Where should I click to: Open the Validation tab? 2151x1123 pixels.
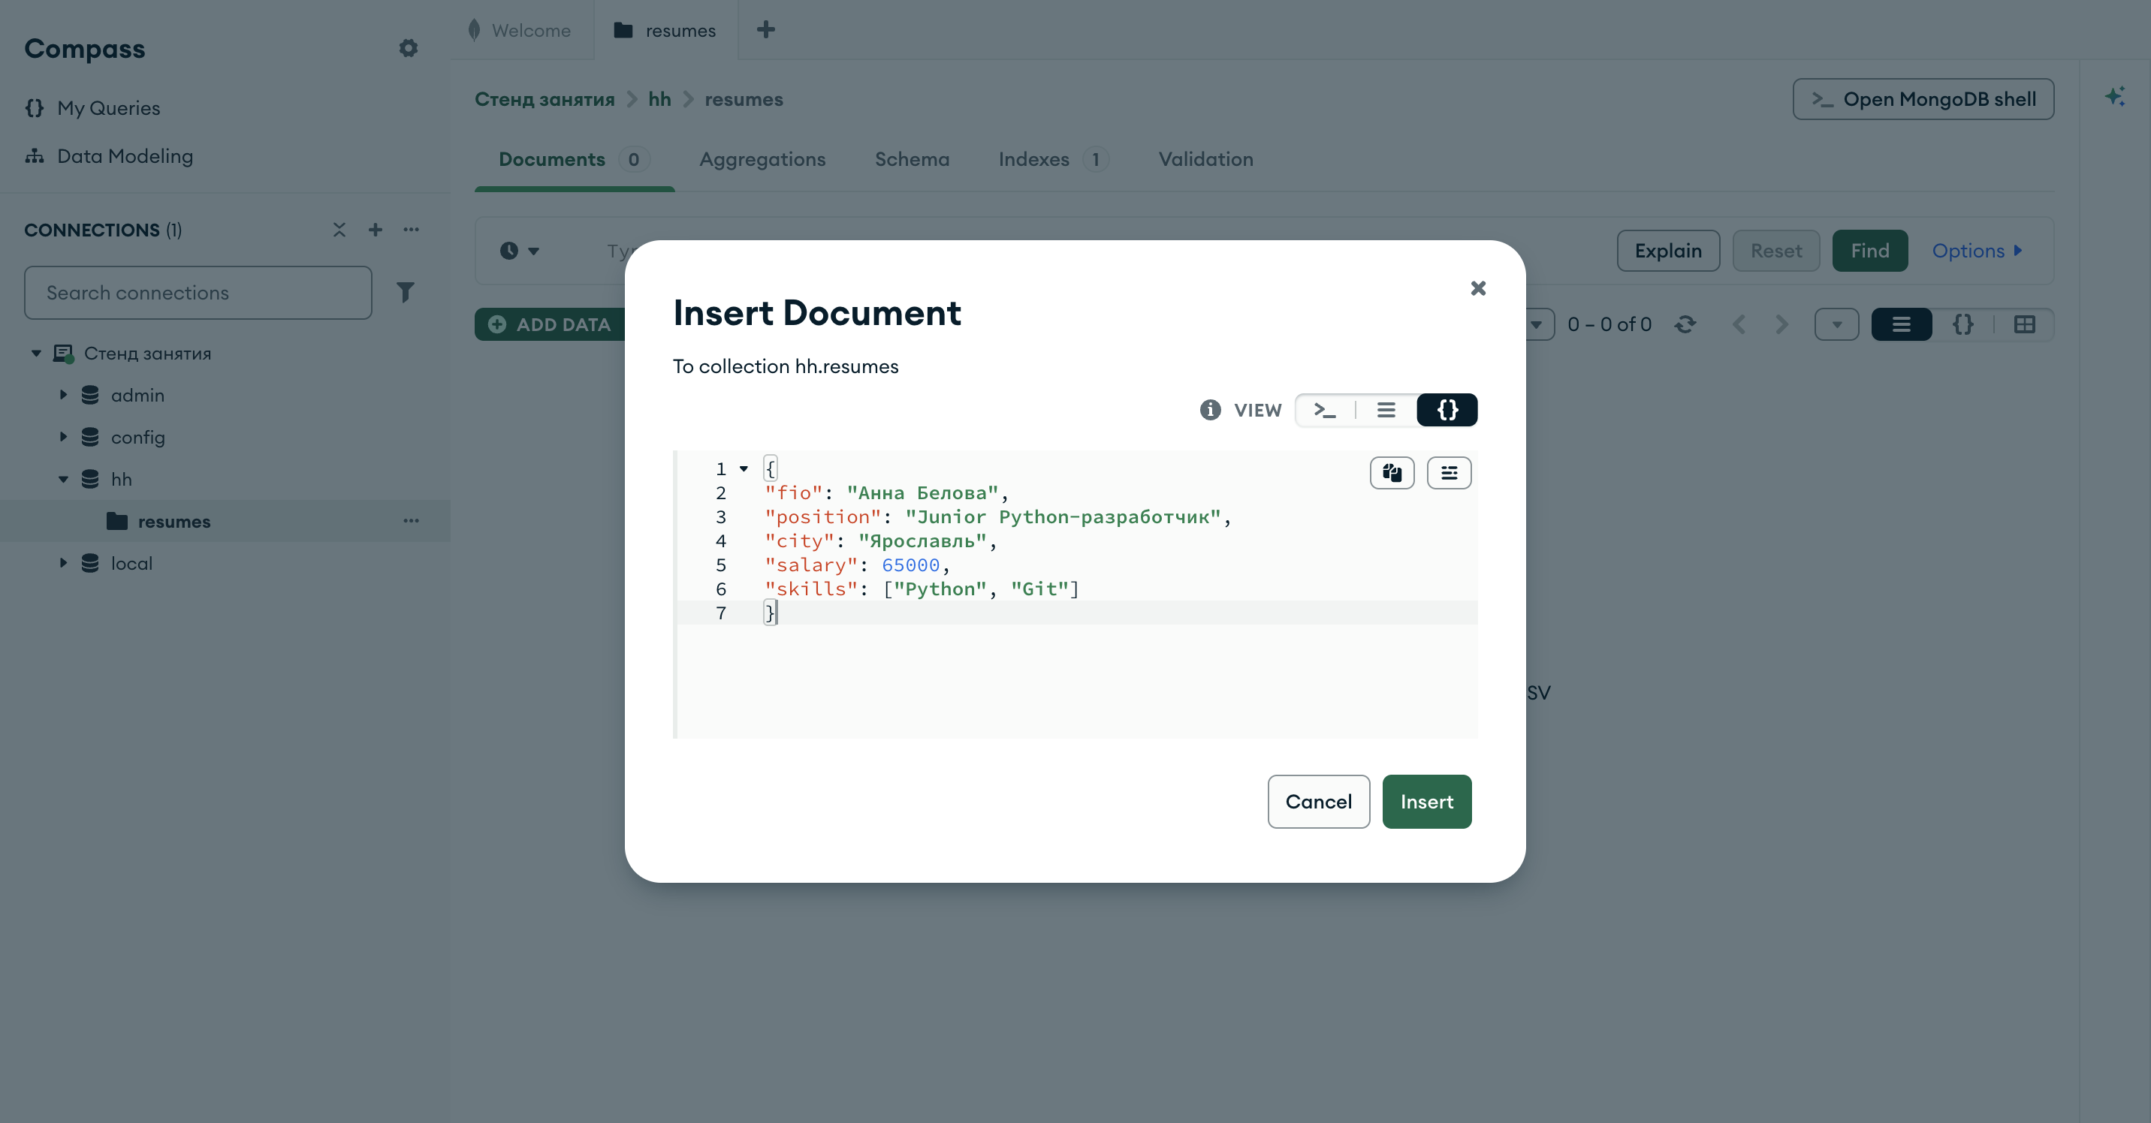pos(1205,159)
